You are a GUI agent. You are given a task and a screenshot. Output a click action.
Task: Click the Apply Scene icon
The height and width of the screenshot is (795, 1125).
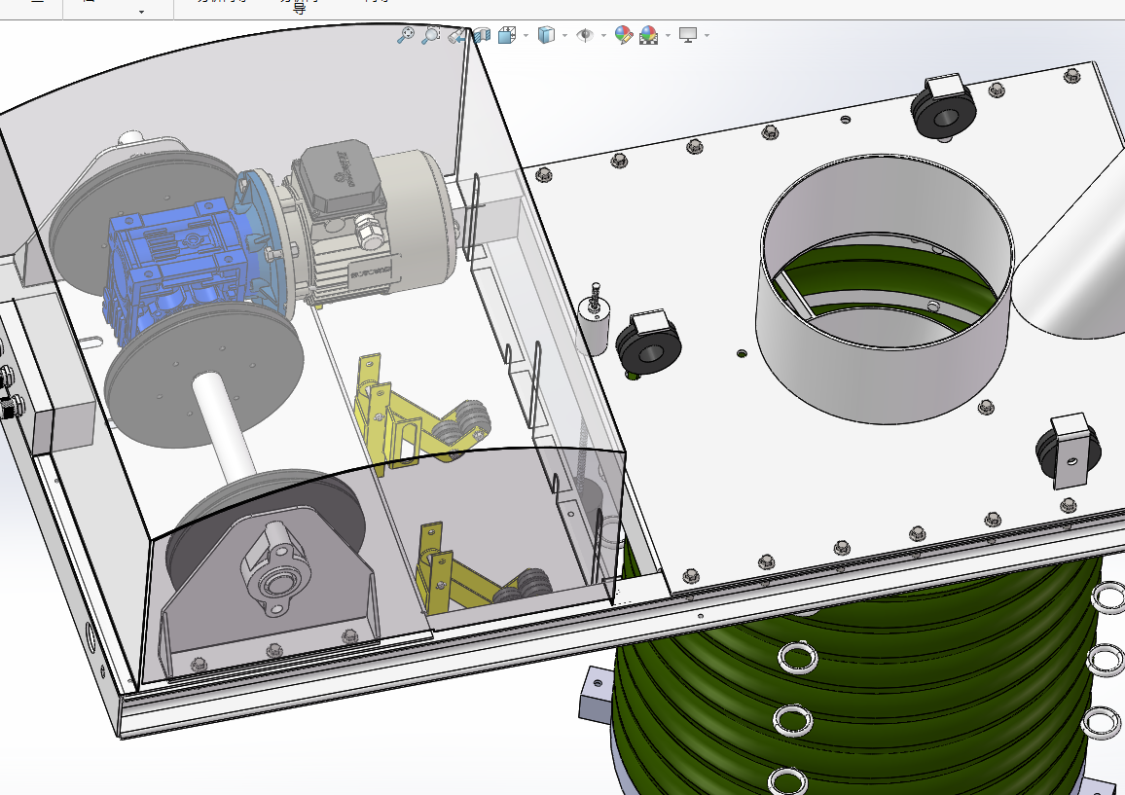[648, 35]
